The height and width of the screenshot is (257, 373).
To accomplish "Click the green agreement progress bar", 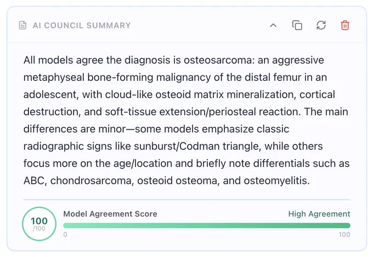I will click(x=207, y=225).
